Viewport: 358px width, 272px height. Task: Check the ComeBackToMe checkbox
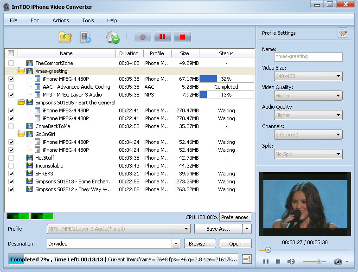coord(11,126)
